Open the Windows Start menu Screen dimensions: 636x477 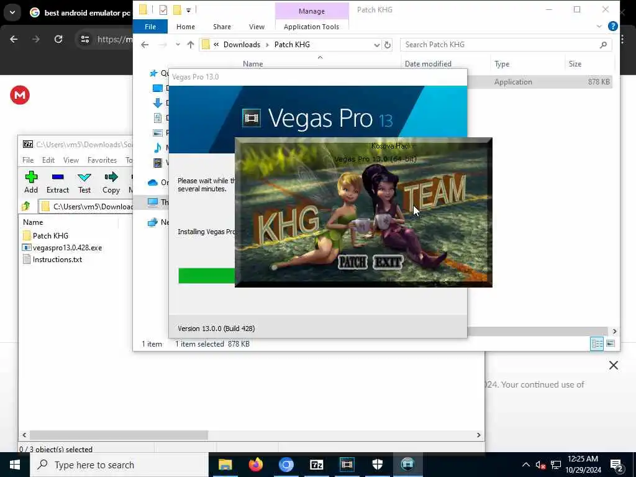(15, 465)
